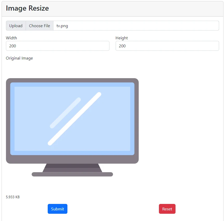The height and width of the screenshot is (221, 224).
Task: Click the Image Resize page heading
Action: (x=27, y=8)
